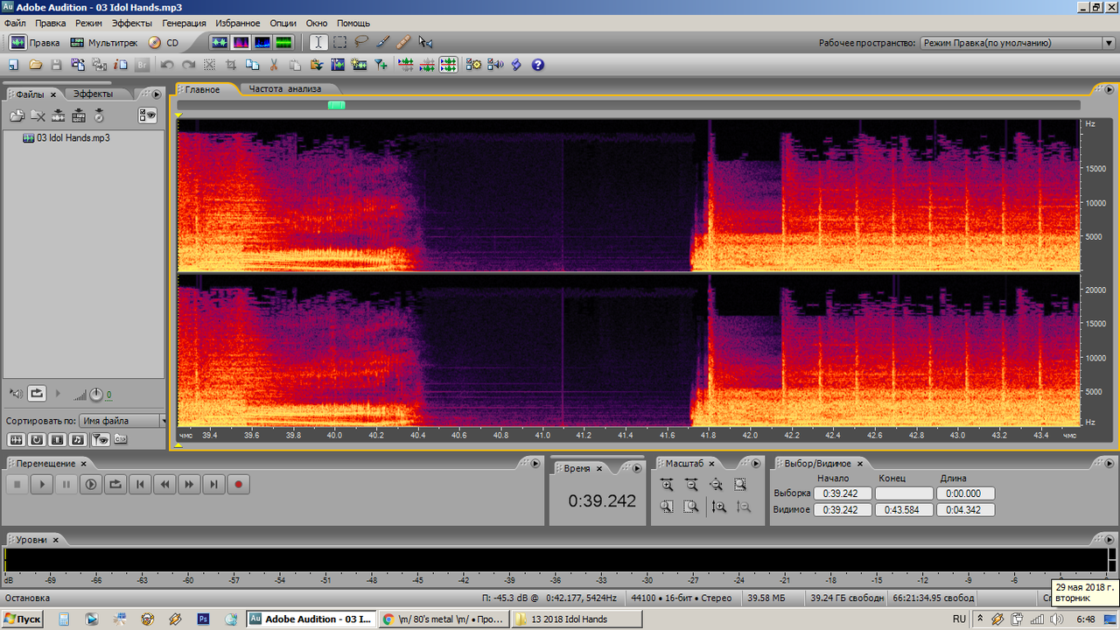The width and height of the screenshot is (1120, 630).
Task: Switch to CD view
Action: pyautogui.click(x=164, y=42)
